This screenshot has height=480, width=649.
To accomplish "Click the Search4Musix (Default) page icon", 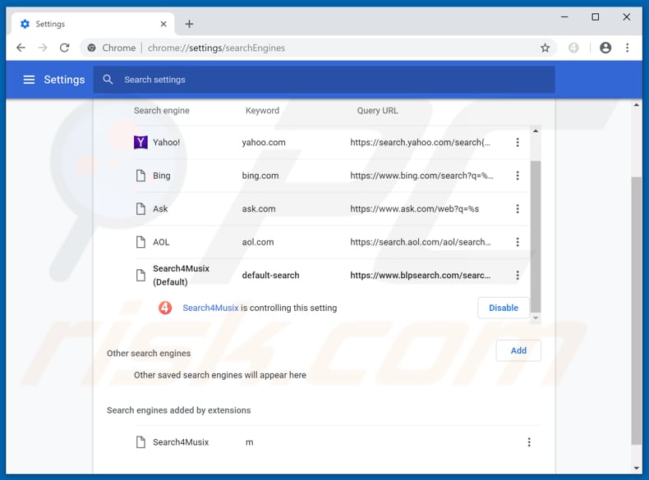I will click(140, 276).
